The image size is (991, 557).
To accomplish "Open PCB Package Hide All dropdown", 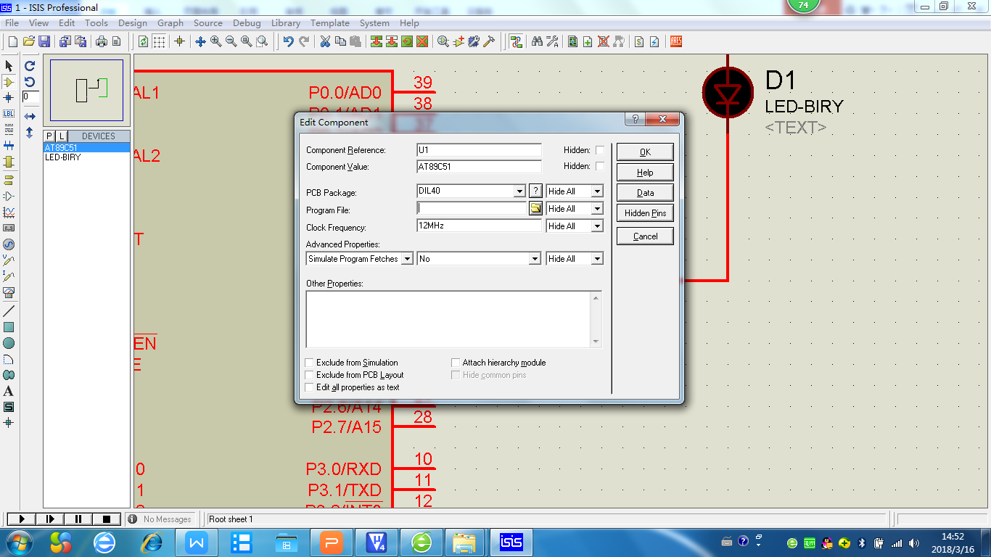I will 597,191.
